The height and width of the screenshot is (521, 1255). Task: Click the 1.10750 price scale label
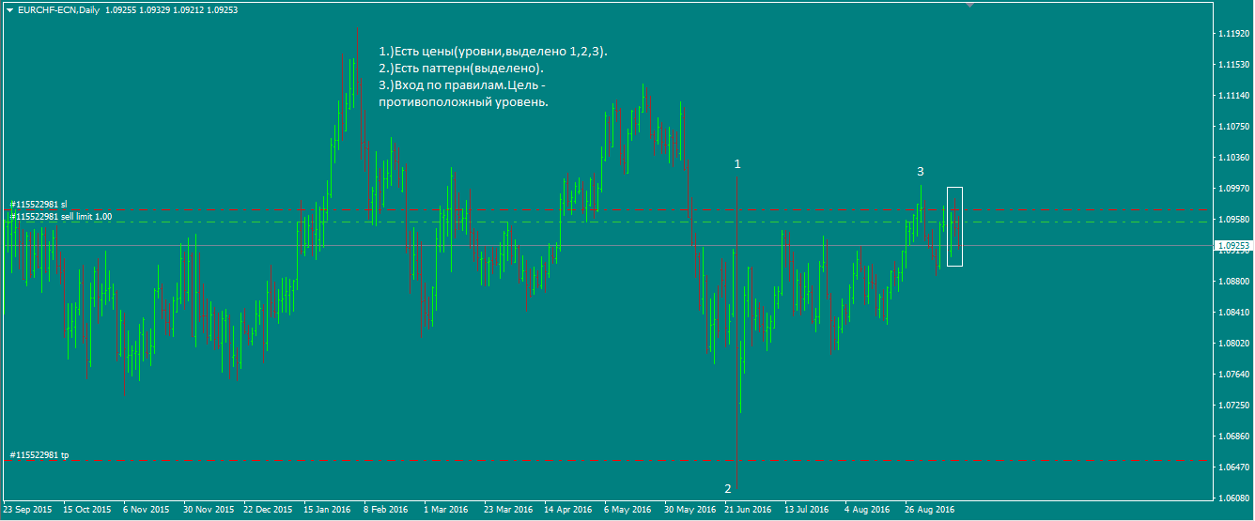1232,127
